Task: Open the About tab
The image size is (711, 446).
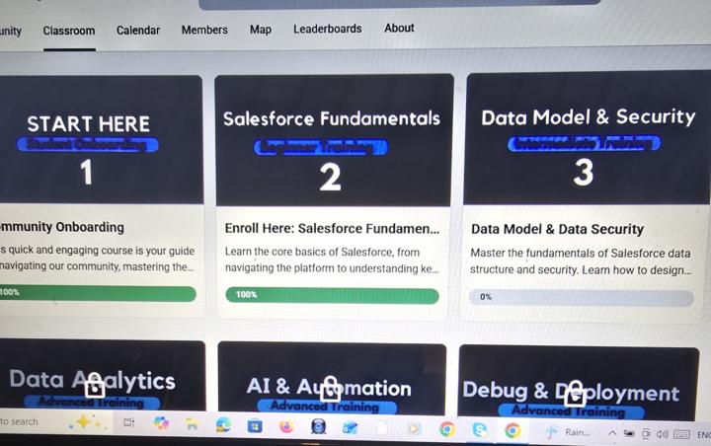Action: pyautogui.click(x=399, y=28)
